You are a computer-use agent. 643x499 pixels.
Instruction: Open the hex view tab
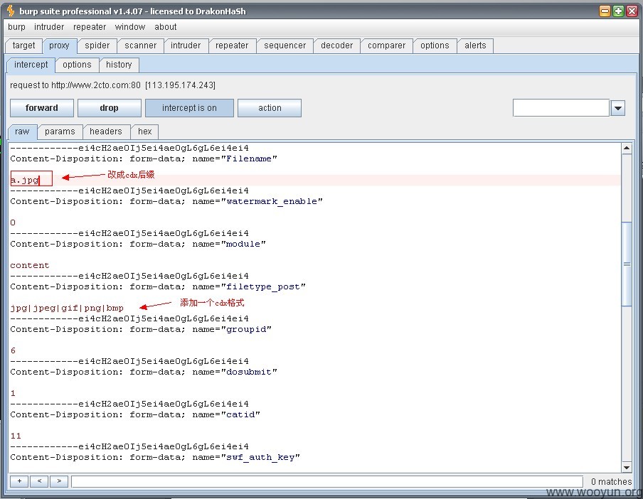145,132
